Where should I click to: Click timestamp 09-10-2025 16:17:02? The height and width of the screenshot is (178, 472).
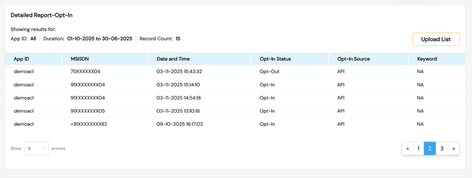[180, 124]
